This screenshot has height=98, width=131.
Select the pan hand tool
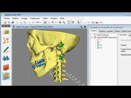click(52, 22)
